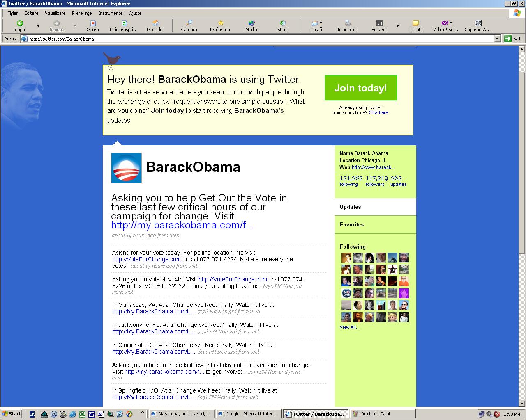526x420 pixels.
Task: Click the Poștă (Mail) toolbar icon
Action: tap(314, 23)
